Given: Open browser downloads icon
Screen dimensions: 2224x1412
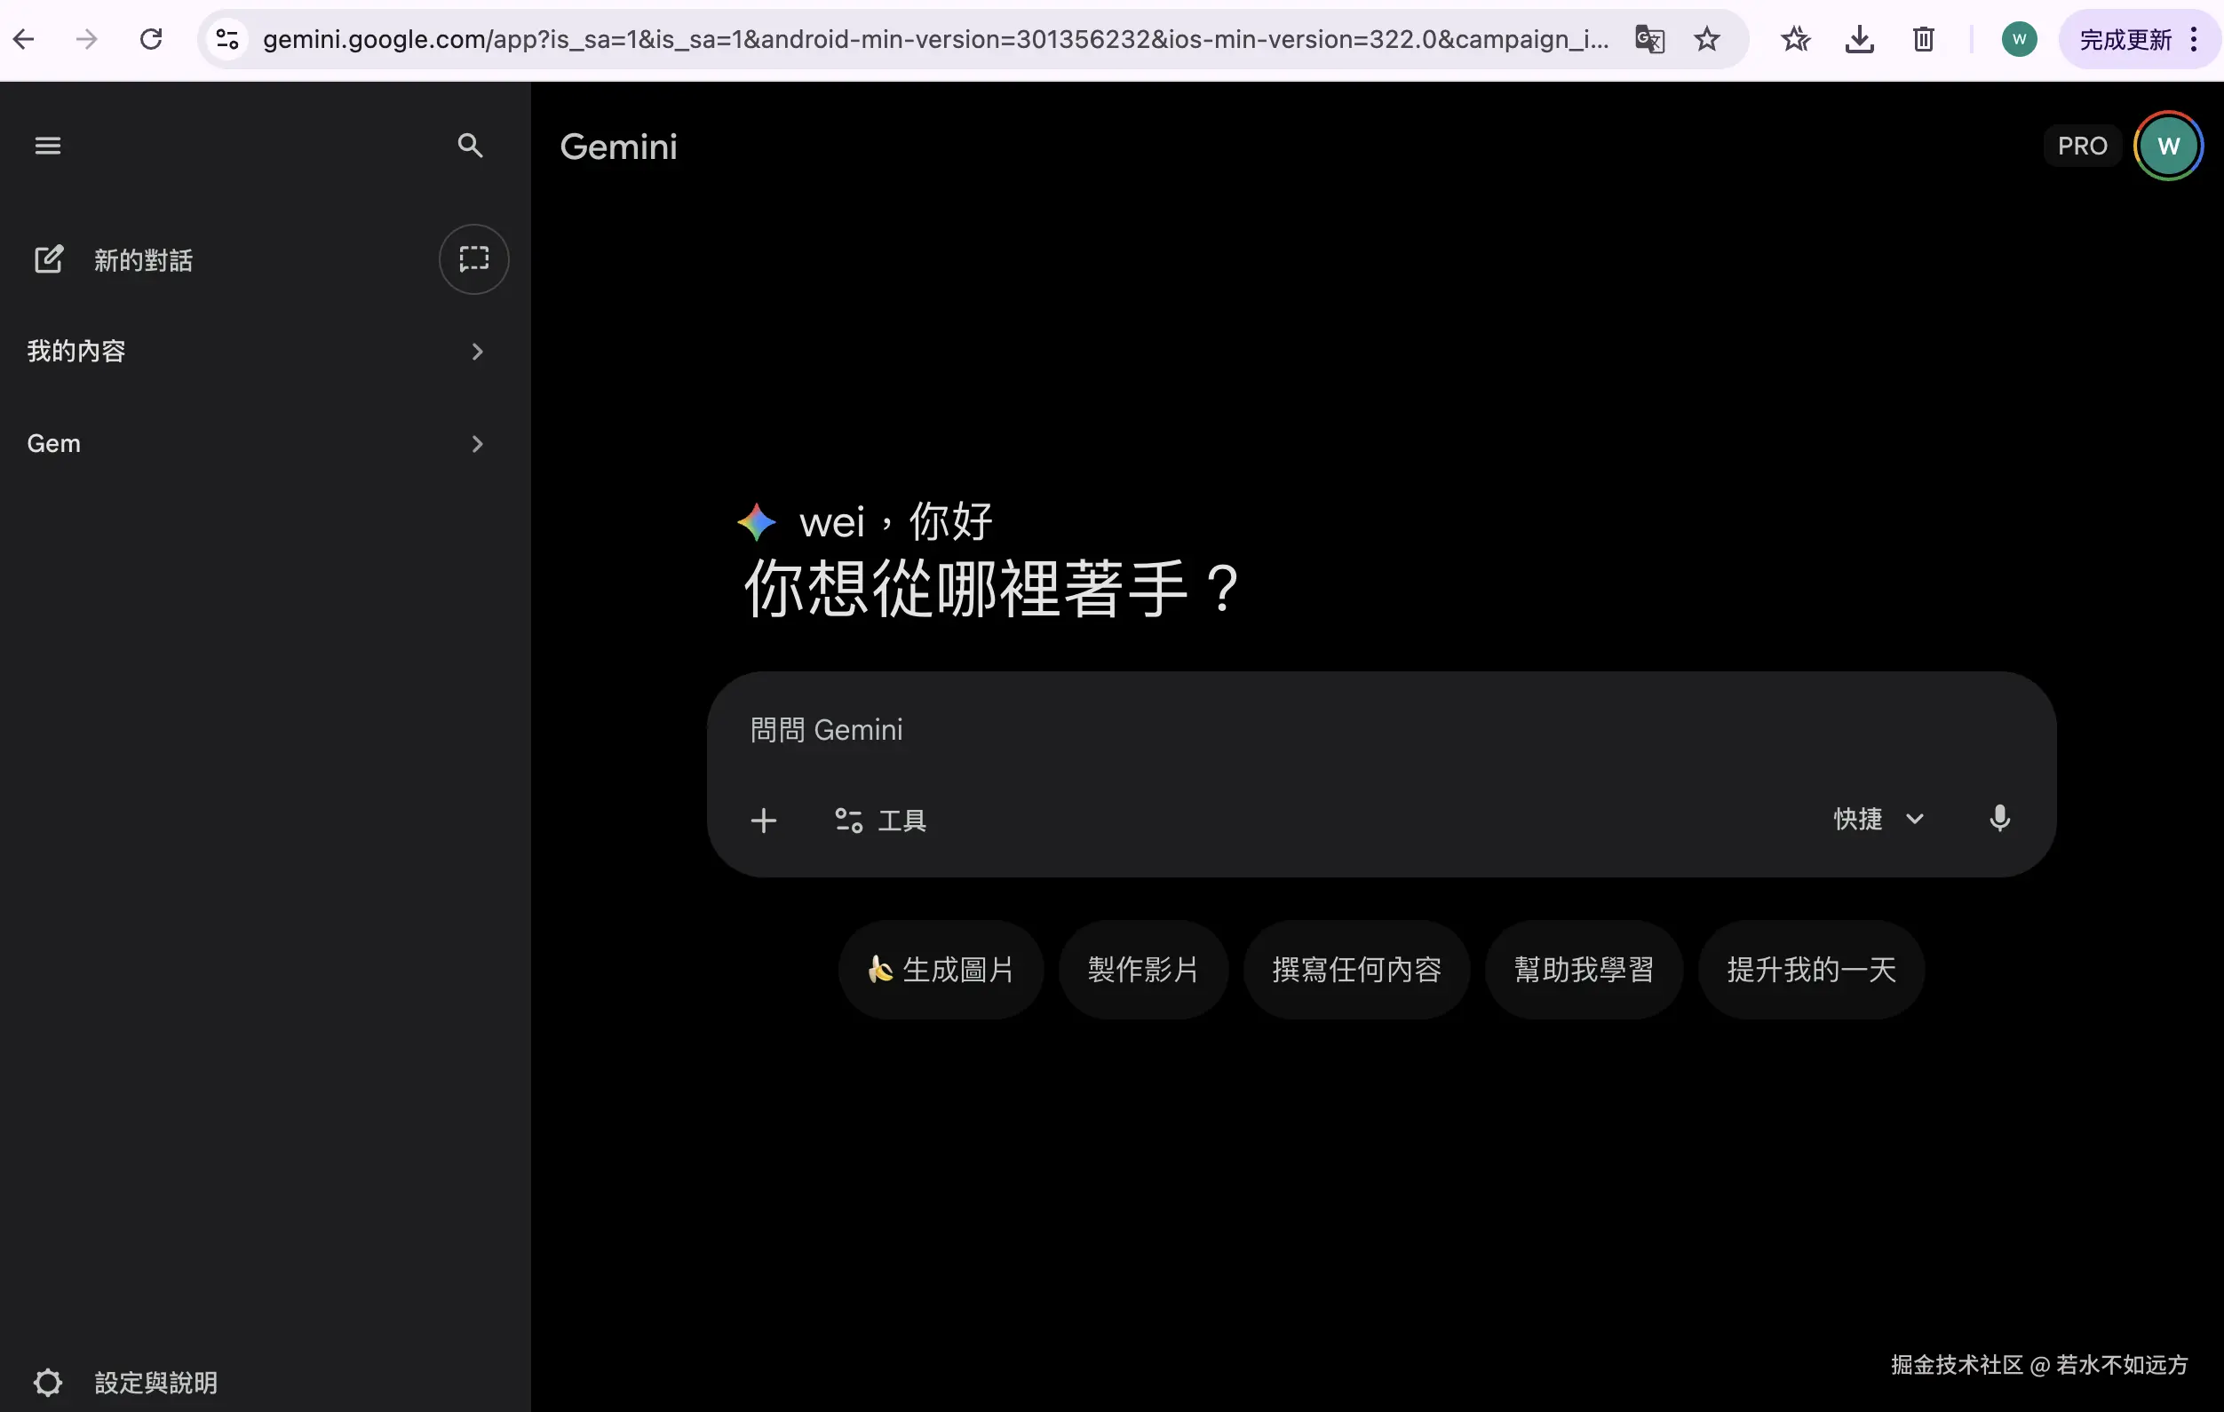Looking at the screenshot, I should (x=1859, y=40).
